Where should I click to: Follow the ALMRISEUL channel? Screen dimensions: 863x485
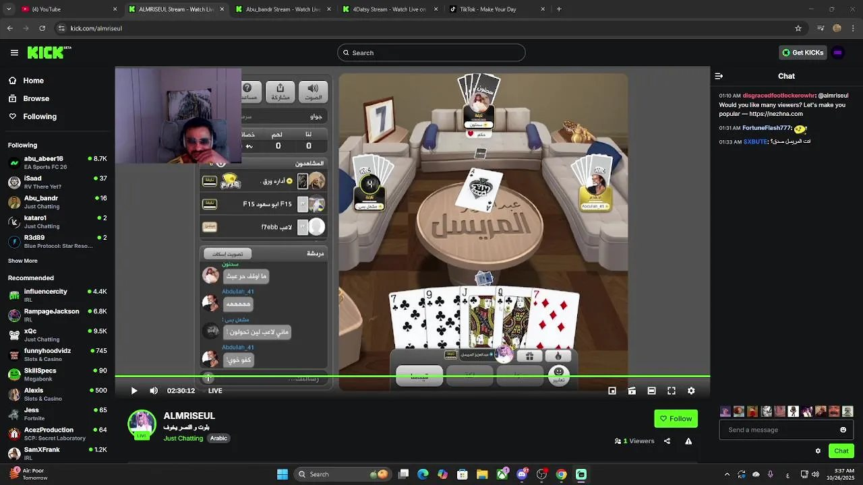point(676,418)
